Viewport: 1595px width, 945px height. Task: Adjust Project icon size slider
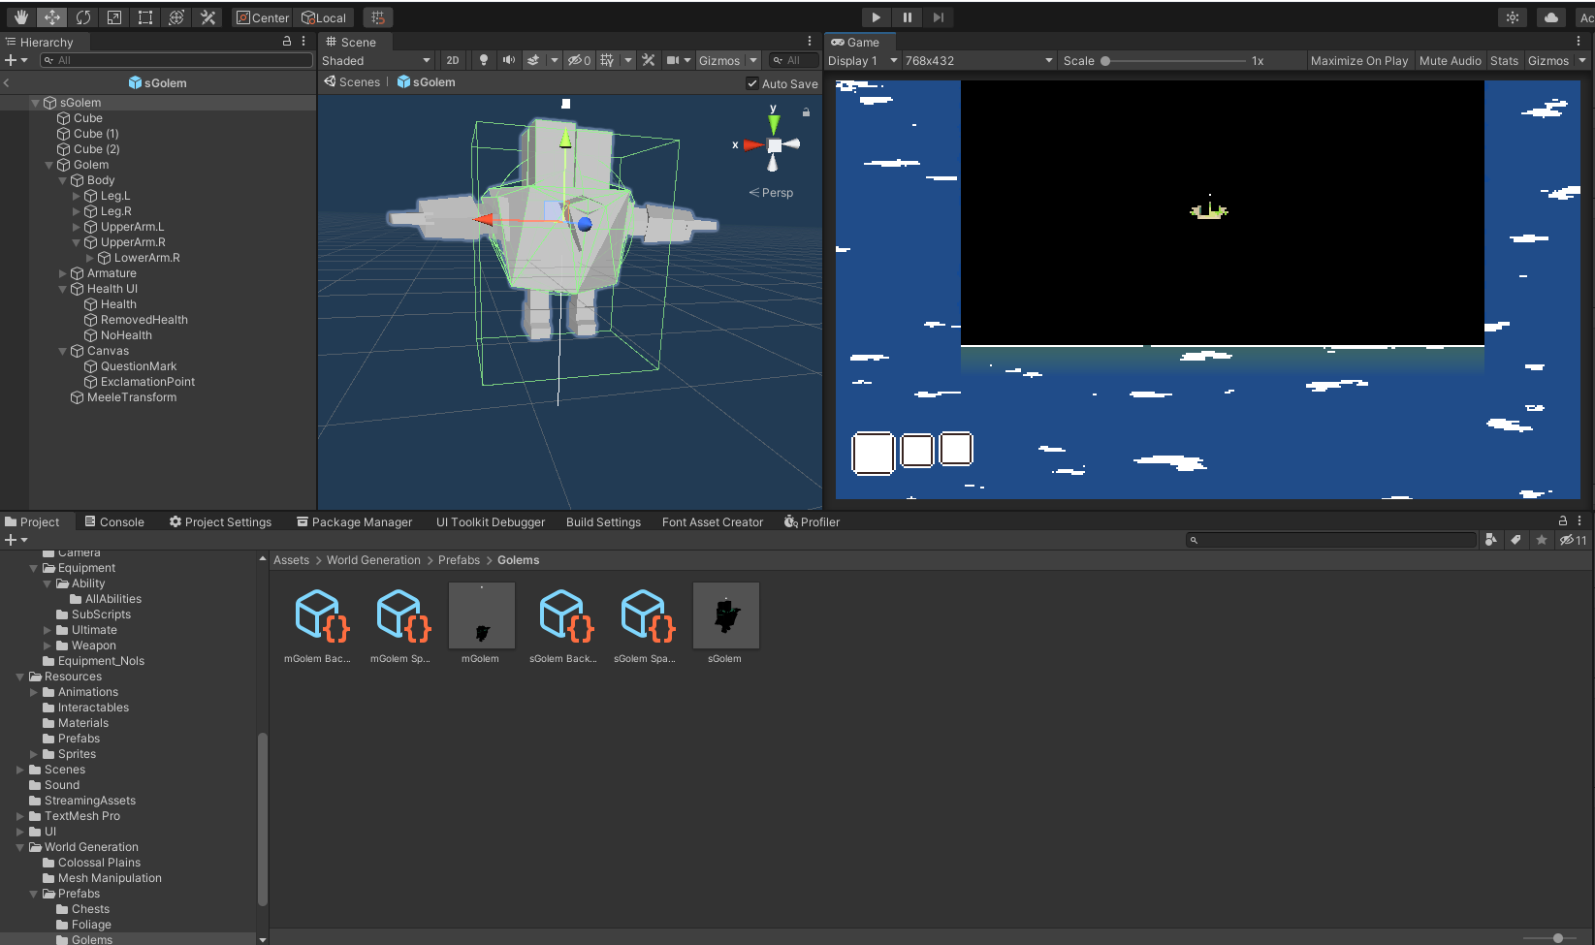click(1557, 937)
